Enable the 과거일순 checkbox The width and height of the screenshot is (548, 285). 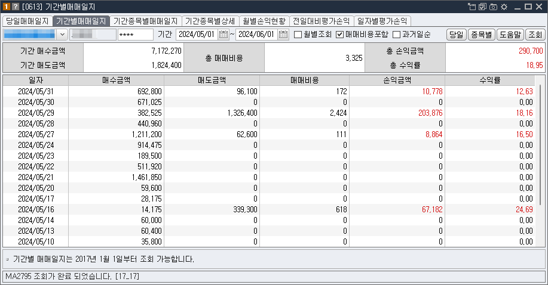[x=396, y=35]
